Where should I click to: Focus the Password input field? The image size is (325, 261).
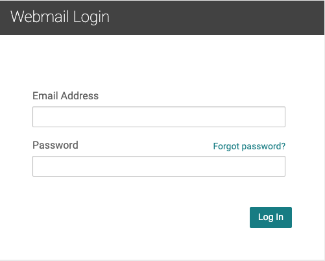[159, 166]
